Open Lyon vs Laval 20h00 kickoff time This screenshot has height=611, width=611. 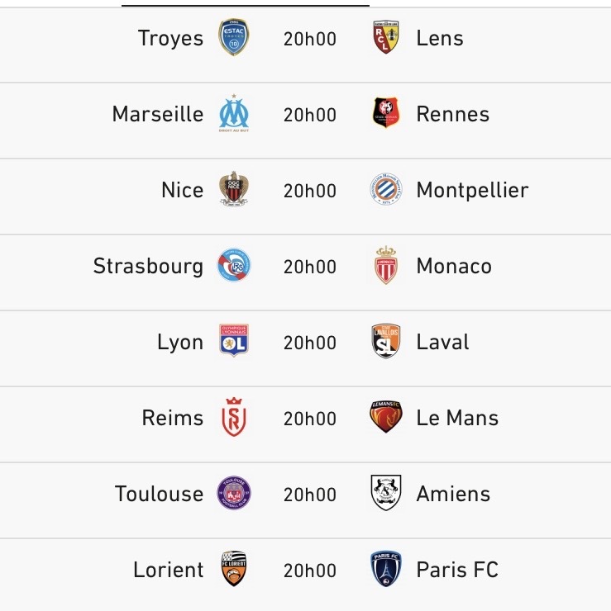pyautogui.click(x=310, y=343)
